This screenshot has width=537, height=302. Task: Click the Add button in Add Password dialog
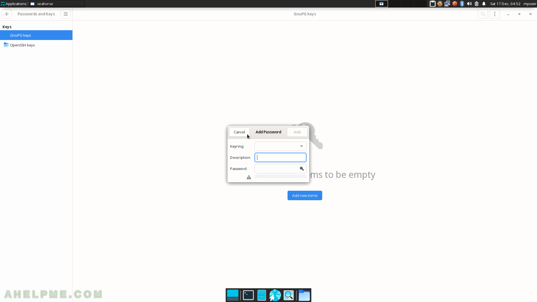click(x=297, y=132)
